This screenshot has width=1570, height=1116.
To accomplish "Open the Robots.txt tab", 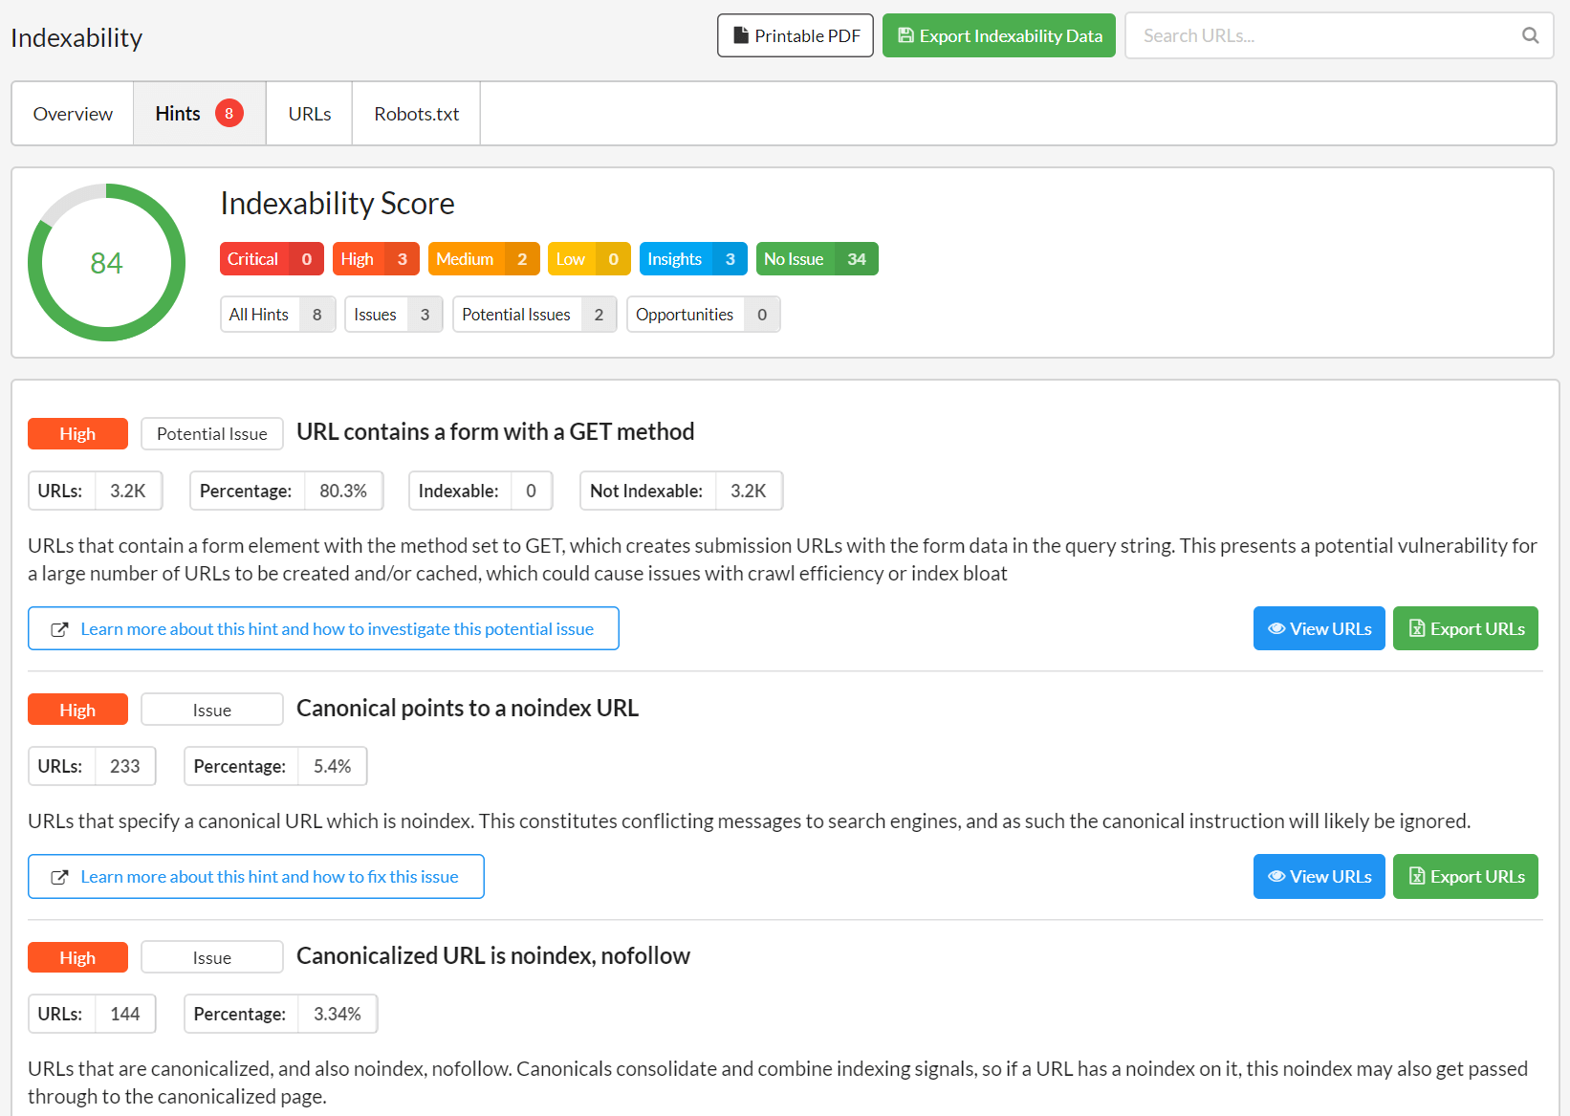I will (416, 114).
